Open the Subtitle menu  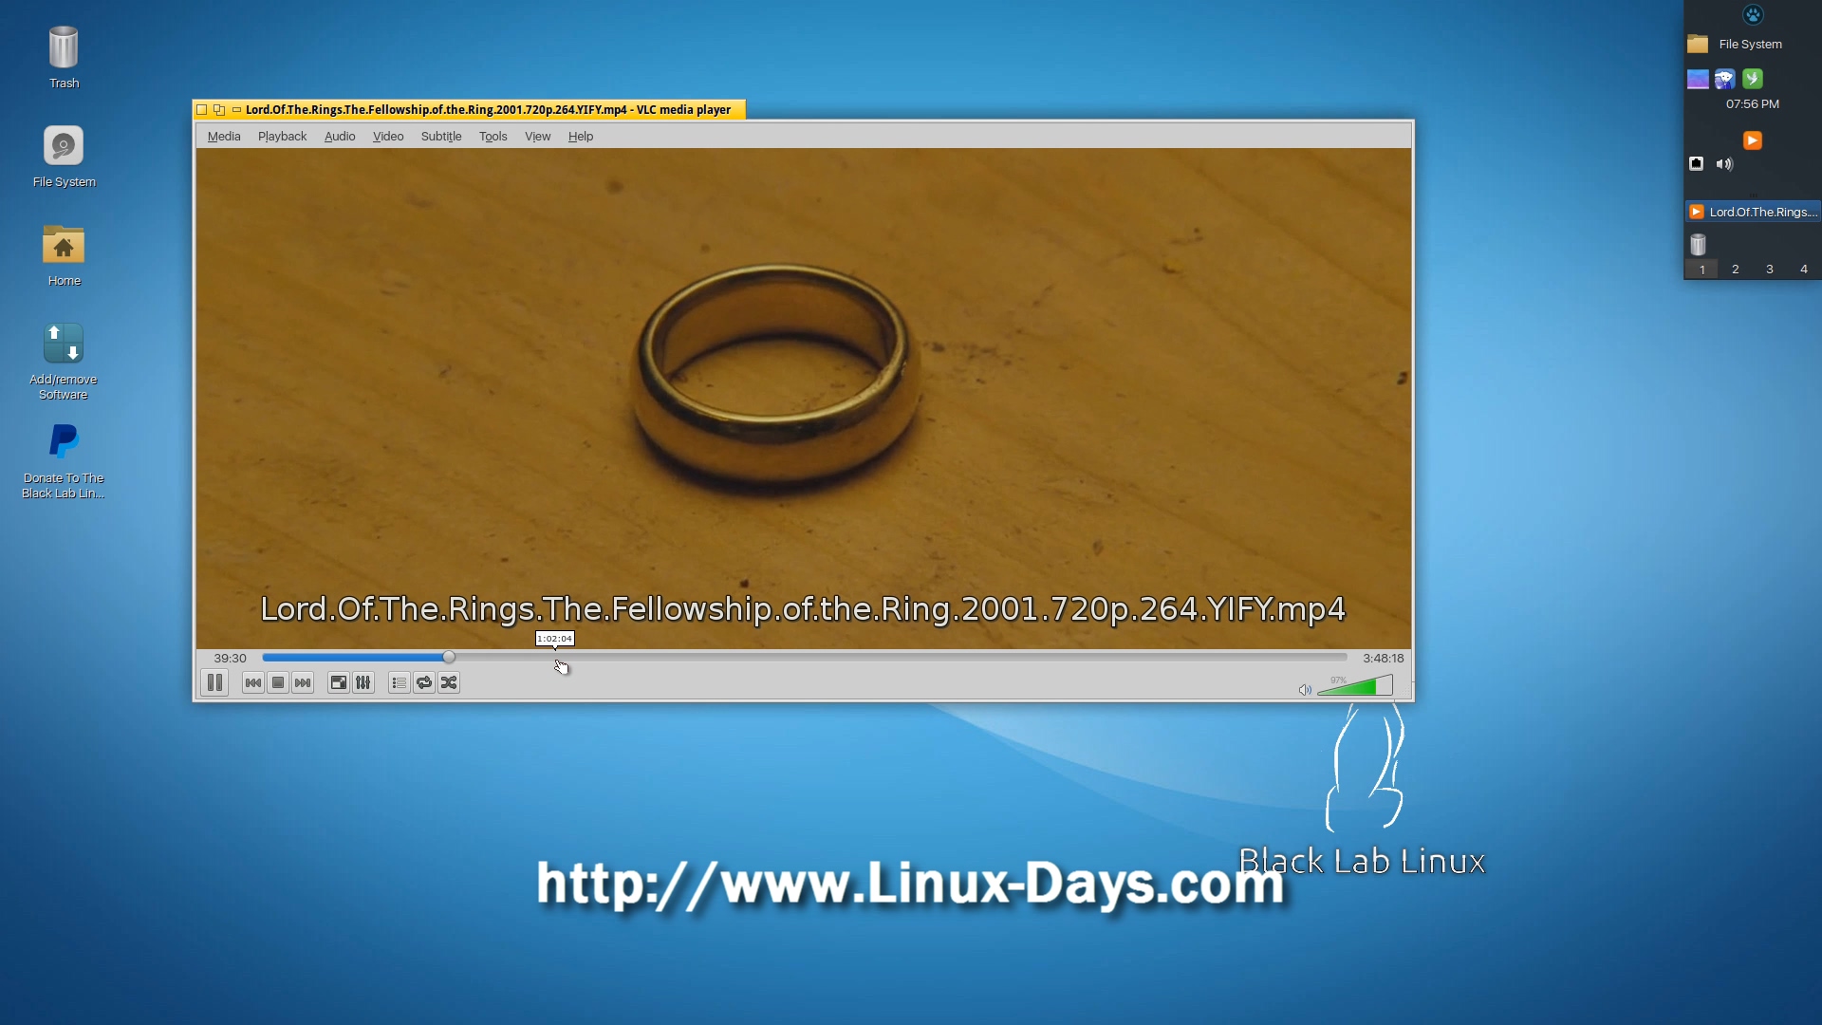point(441,136)
